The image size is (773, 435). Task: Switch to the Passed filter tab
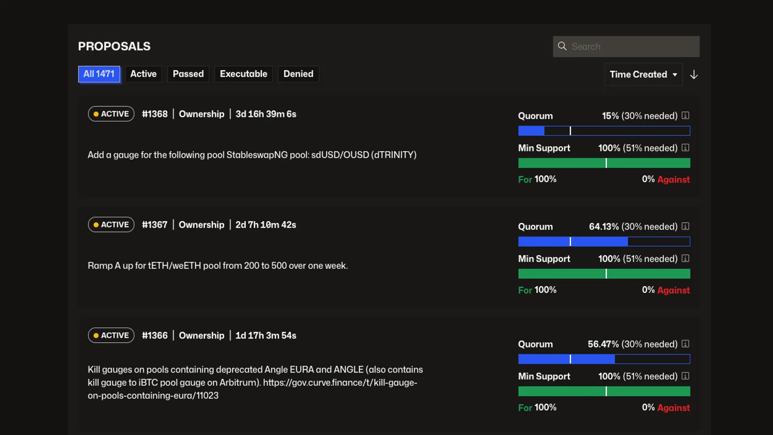click(x=188, y=74)
